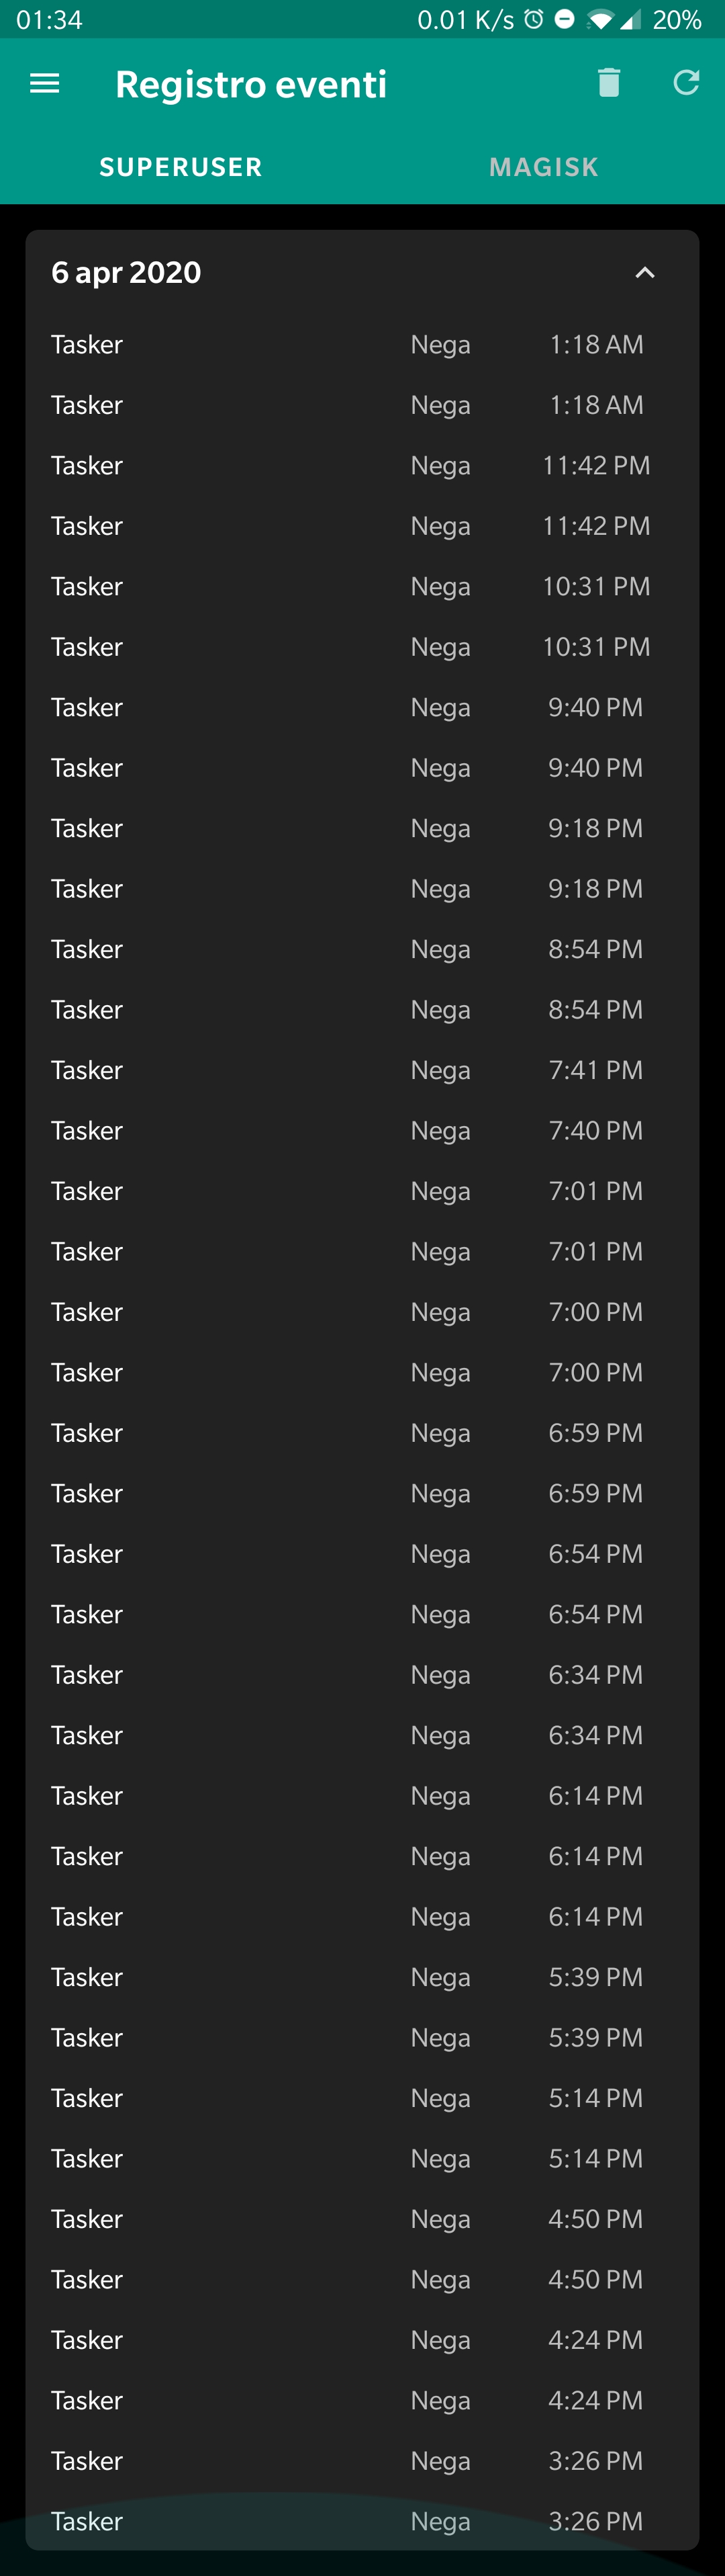Clear the logs with the trash icon
725x2576 pixels.
coord(609,83)
